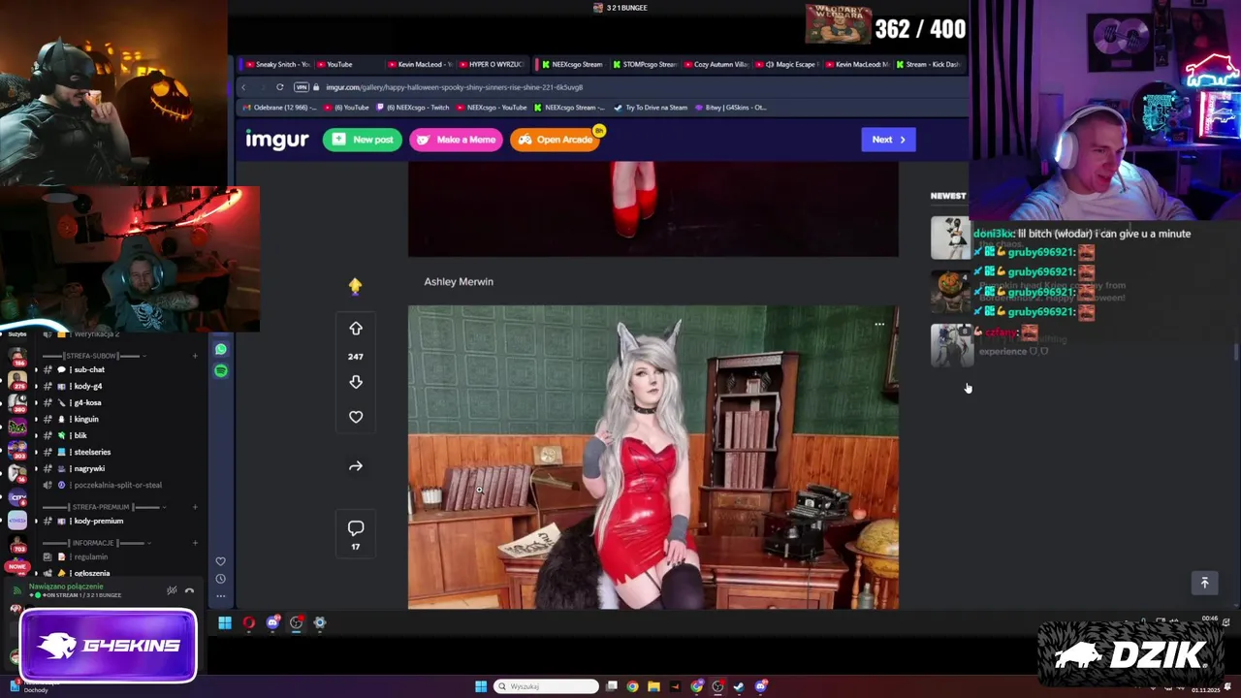Viewport: 1241px width, 698px height.
Task: Add channel to STREFA-SUBOW category
Action: pos(195,356)
